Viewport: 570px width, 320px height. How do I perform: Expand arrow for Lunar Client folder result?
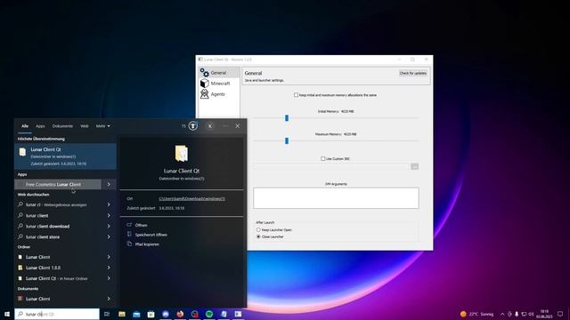point(109,257)
